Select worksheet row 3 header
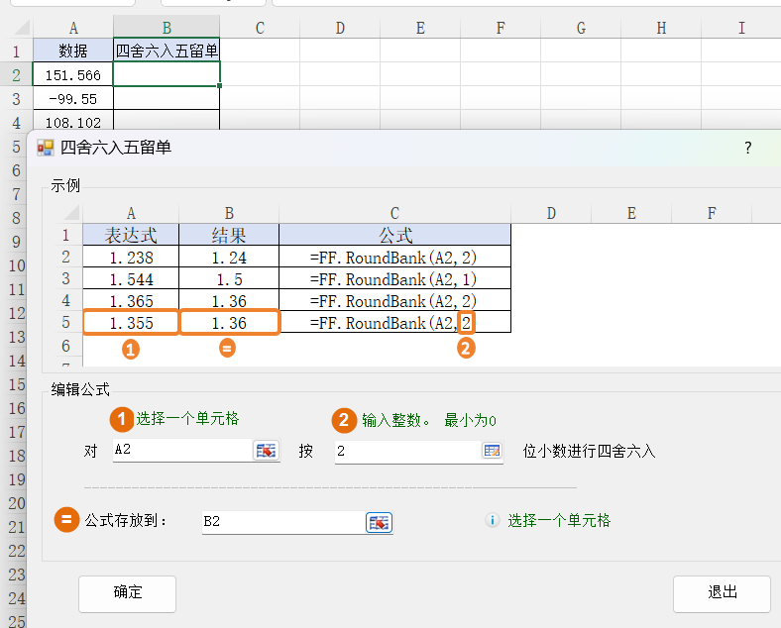 (16, 99)
